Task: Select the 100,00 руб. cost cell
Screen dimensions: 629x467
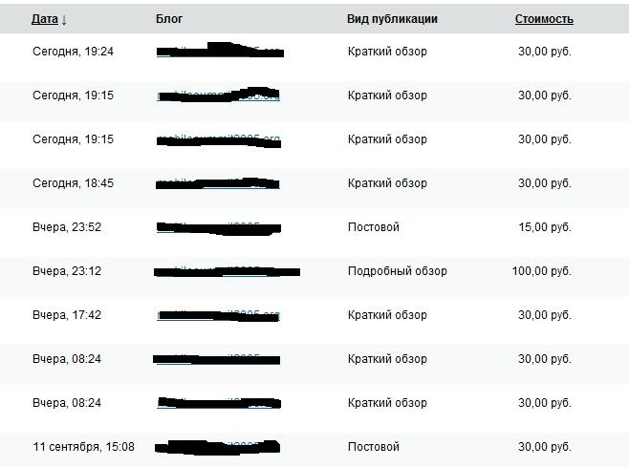Action: tap(541, 271)
